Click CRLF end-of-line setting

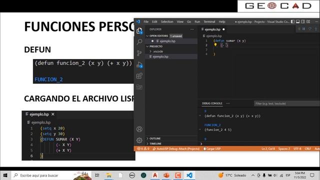(308, 149)
